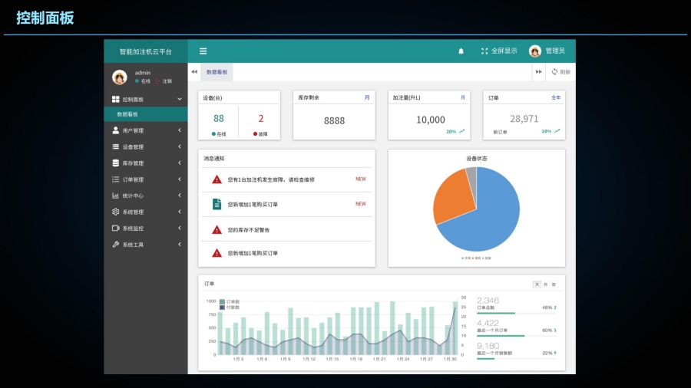Switch orders chart to 年 (year) view
This screenshot has width=691, height=388.
tap(554, 284)
